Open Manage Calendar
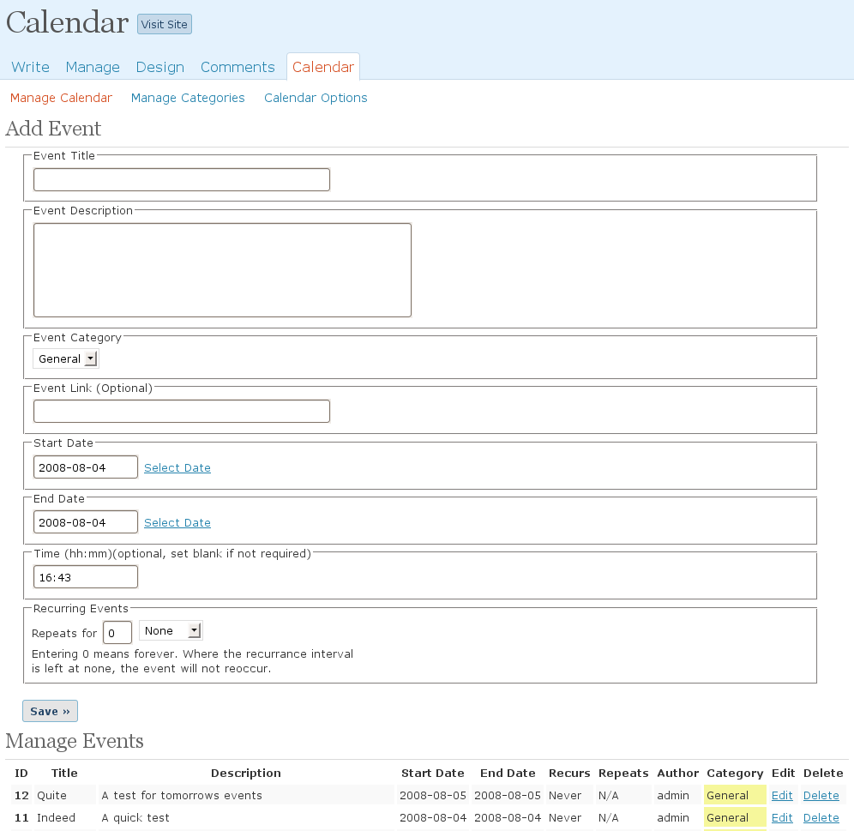854x831 pixels. (x=61, y=98)
